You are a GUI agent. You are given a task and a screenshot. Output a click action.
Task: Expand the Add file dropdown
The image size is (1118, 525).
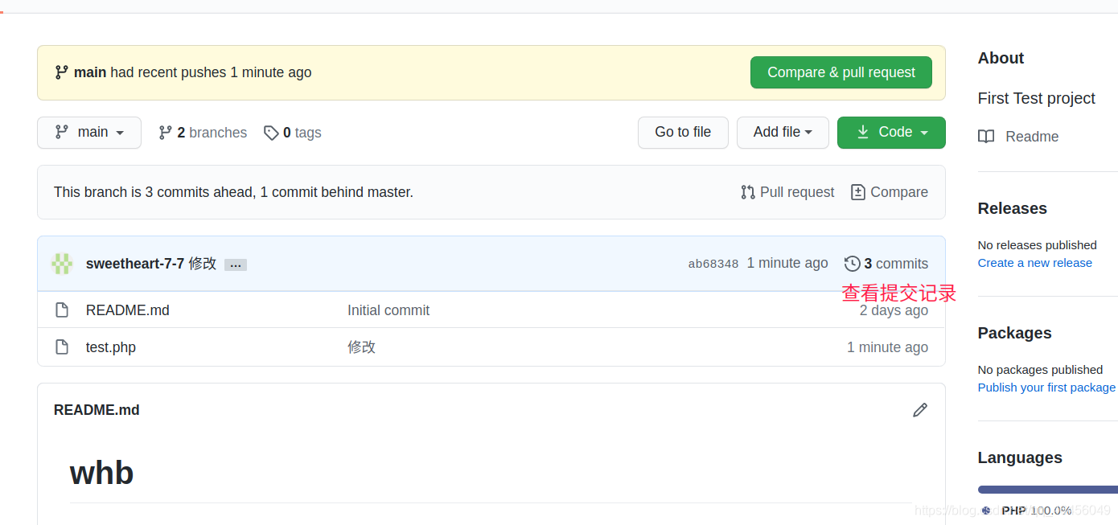click(x=783, y=133)
